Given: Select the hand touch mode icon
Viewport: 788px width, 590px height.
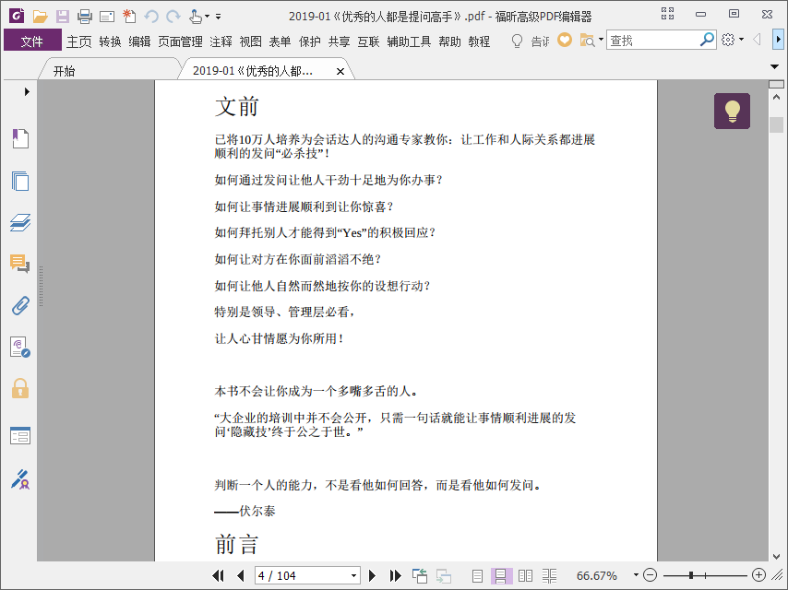Looking at the screenshot, I should click(196, 17).
